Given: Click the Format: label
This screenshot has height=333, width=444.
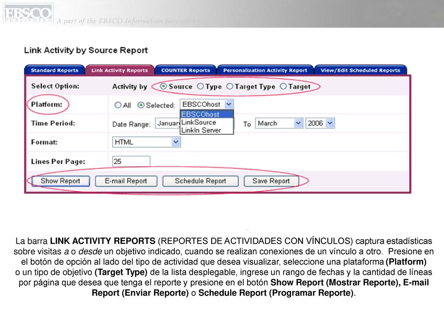Looking at the screenshot, I should pos(44,142).
